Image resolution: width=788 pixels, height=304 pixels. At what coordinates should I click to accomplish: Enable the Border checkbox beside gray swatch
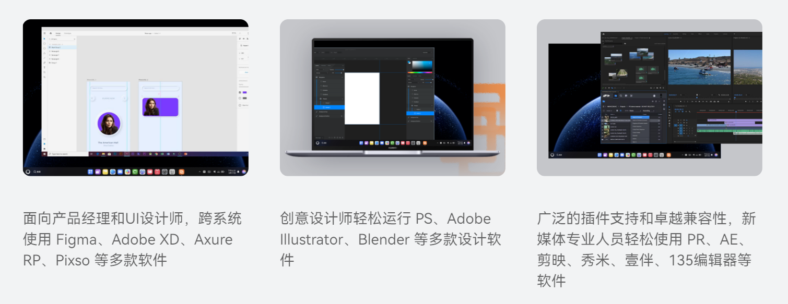click(x=240, y=98)
